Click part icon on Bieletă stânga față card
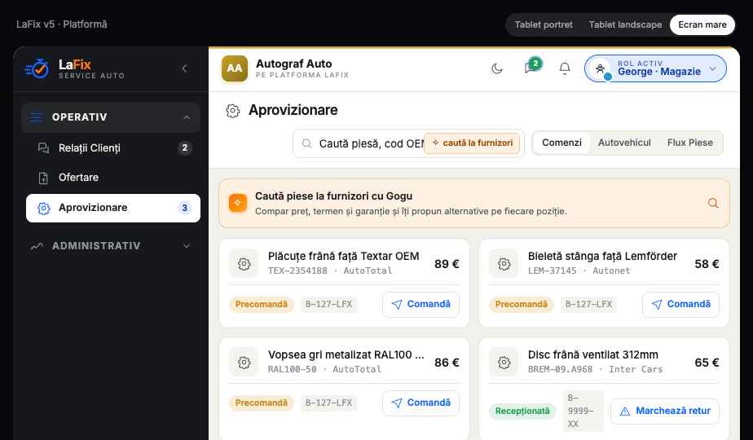 504,264
